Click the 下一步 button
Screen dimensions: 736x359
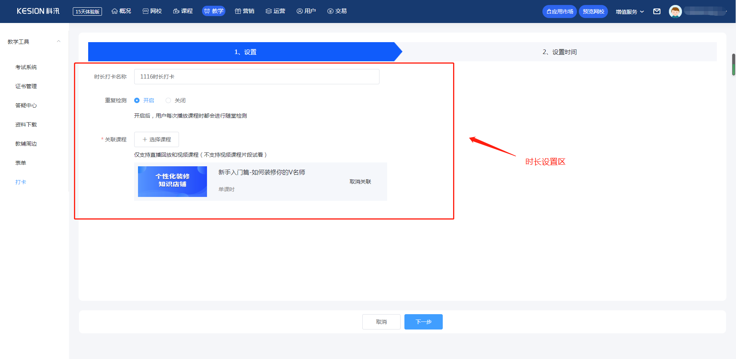423,322
